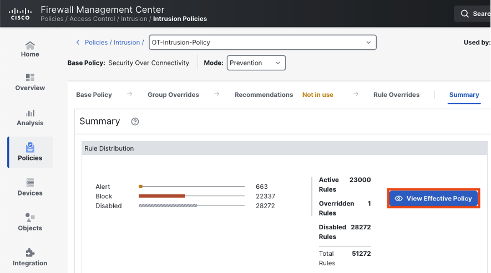Follow the Intrusion breadcrumb link
Viewport: 491px width, 273px height.
pos(126,42)
